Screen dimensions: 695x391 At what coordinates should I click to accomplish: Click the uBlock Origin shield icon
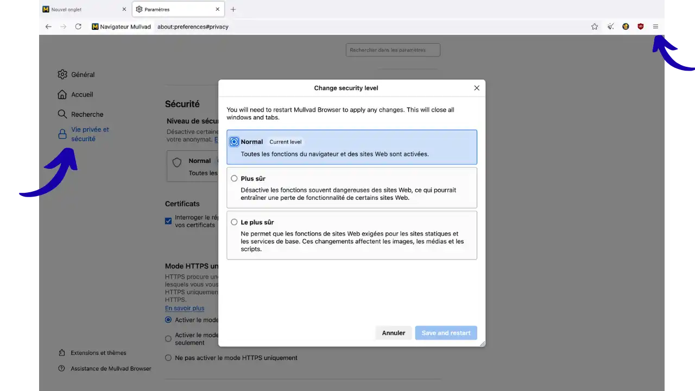click(640, 26)
